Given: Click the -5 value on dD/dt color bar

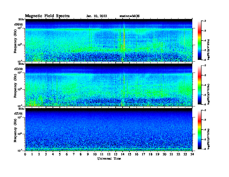Looking at the screenshot, I should [205, 95].
